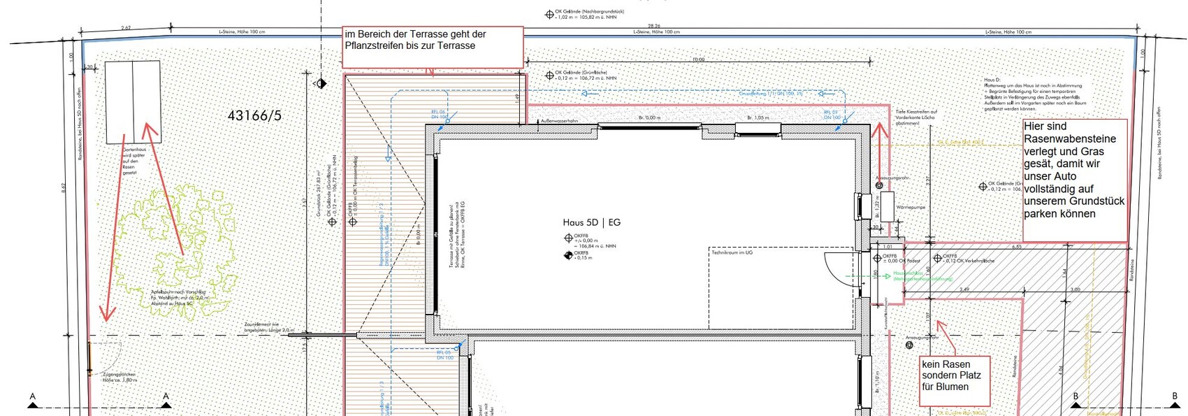This screenshot has height=416, width=1188.
Task: Select the 'kein Rasen' annotation box
Action: (955, 381)
